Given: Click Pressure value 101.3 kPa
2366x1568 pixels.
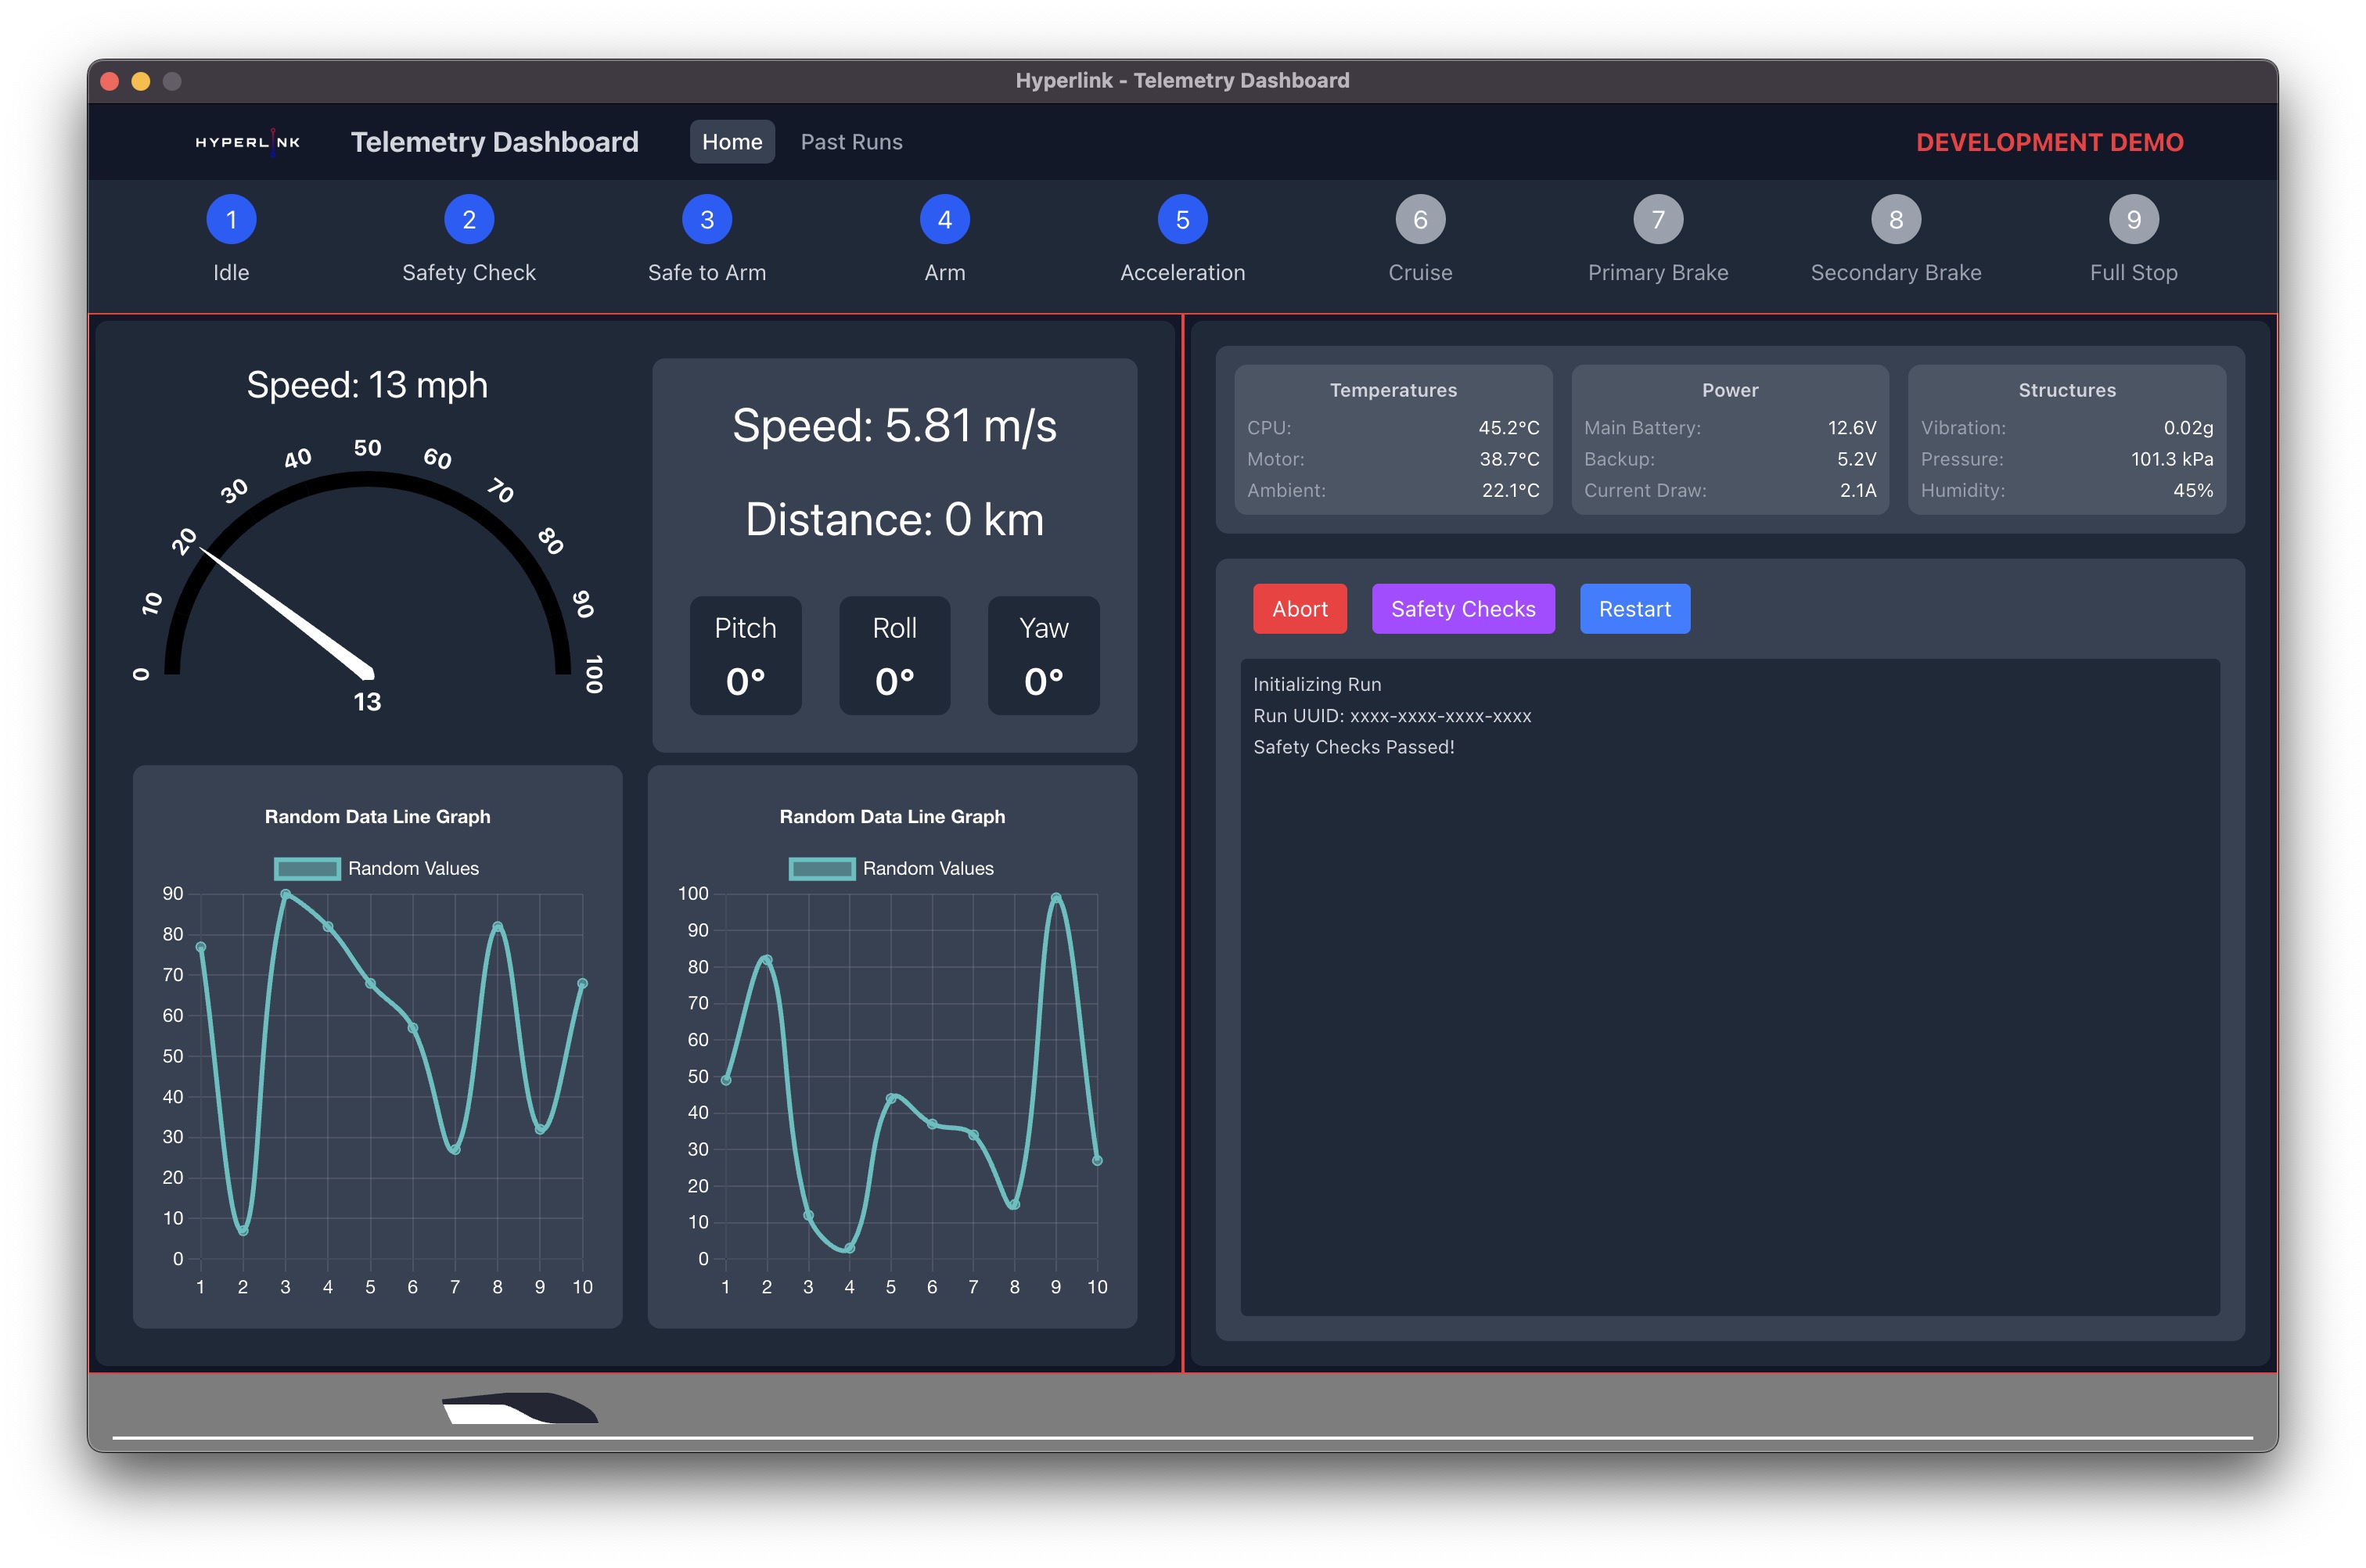Looking at the screenshot, I should [x=2172, y=459].
